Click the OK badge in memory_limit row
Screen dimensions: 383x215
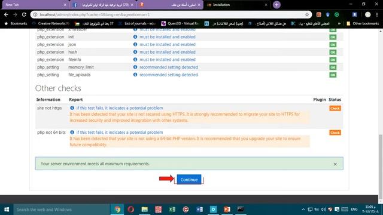point(333,67)
